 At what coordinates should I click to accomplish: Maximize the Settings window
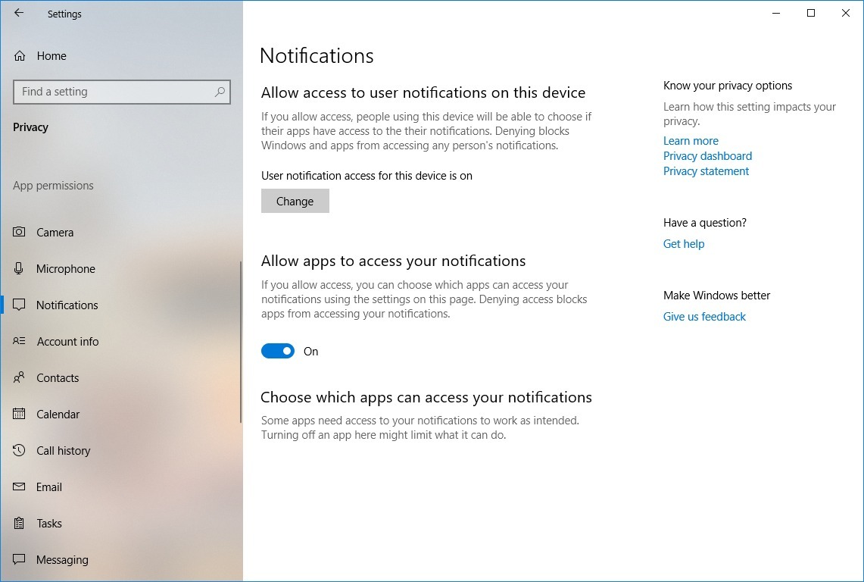tap(810, 13)
